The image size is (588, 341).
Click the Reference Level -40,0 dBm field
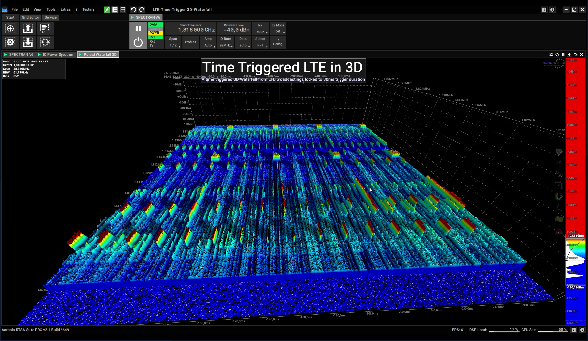(x=234, y=29)
